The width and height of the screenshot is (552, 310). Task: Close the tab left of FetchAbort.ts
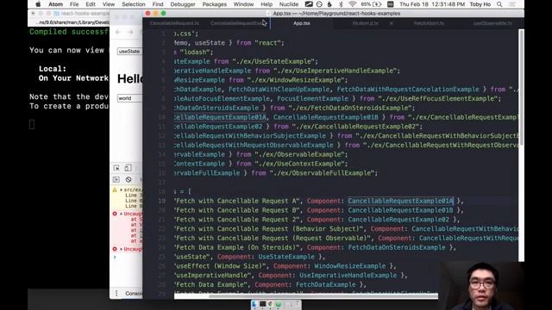[392, 23]
